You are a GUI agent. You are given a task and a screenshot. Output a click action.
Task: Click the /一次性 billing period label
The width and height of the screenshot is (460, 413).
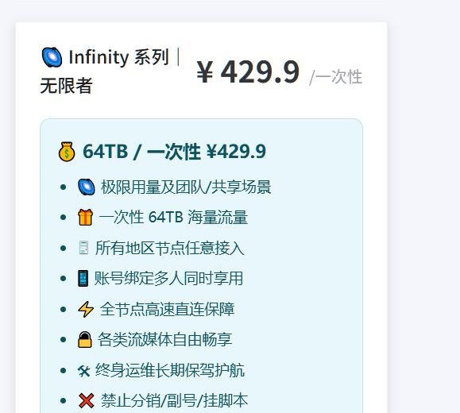click(336, 77)
